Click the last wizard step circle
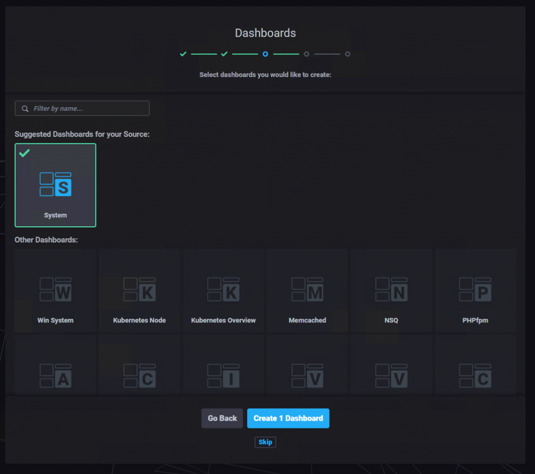Screen dimensions: 535x474 click(347, 54)
